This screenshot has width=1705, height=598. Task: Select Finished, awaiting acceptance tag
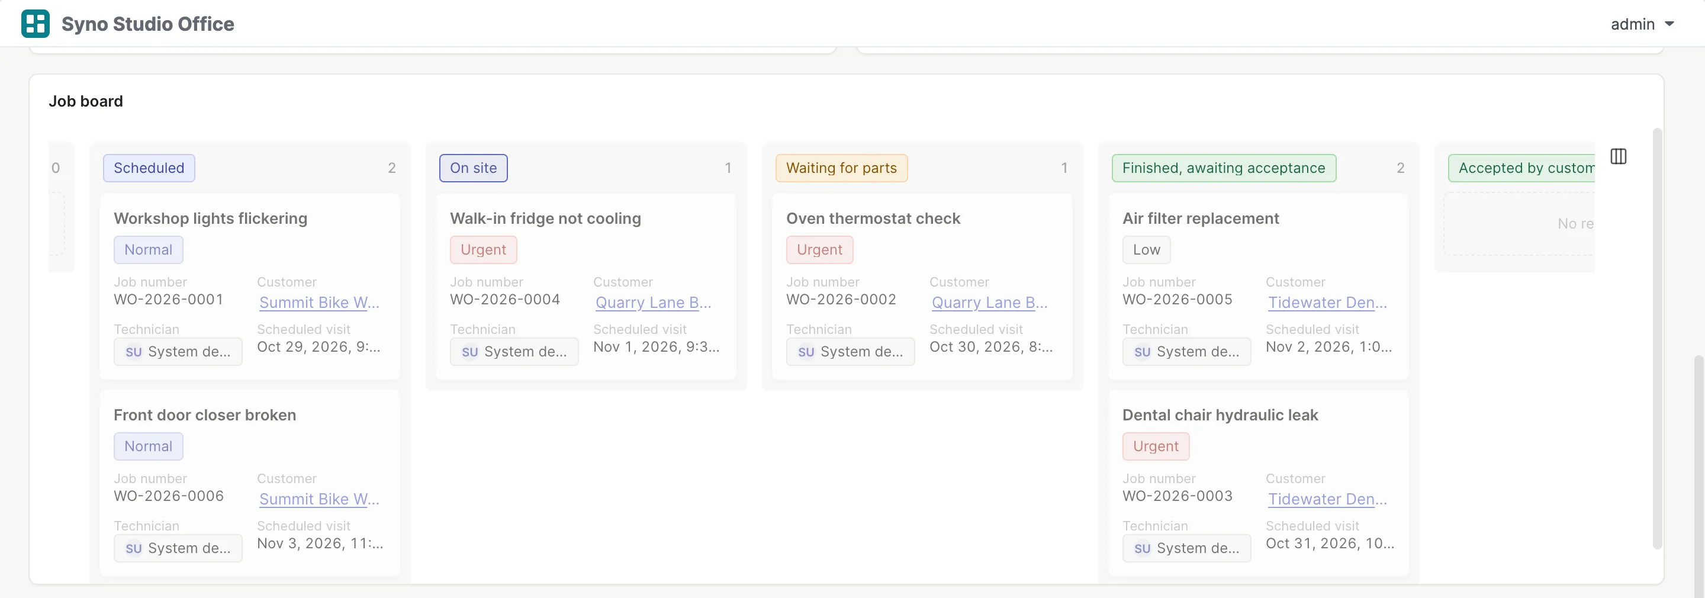(x=1223, y=168)
